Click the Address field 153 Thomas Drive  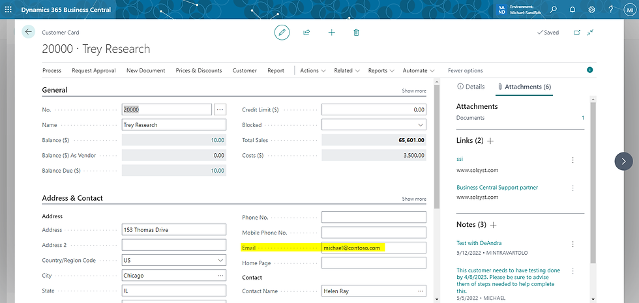coord(174,229)
